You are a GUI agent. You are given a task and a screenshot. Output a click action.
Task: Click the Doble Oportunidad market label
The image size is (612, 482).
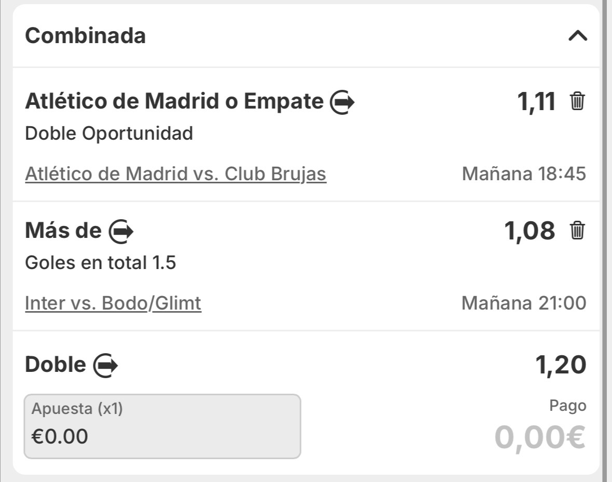[109, 133]
